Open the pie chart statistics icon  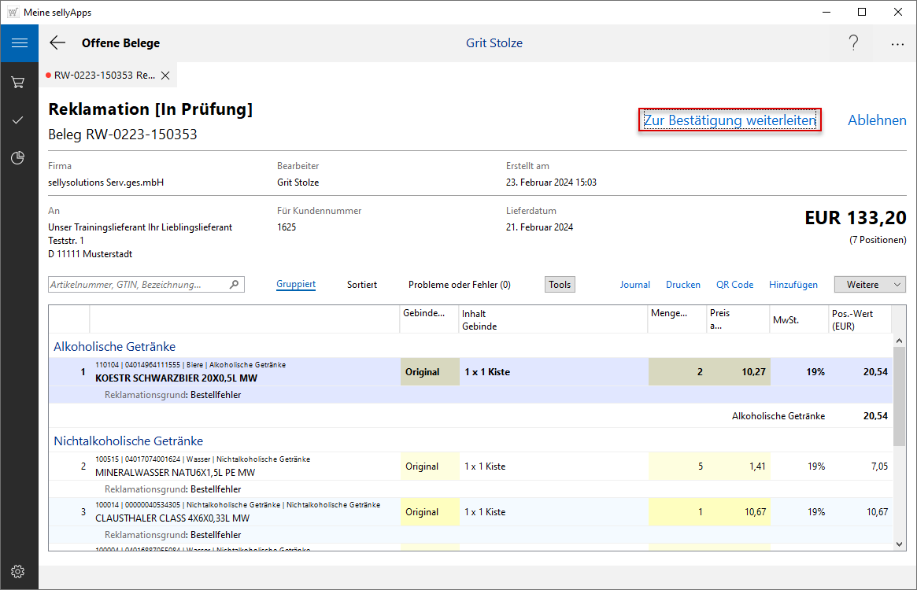[x=18, y=158]
